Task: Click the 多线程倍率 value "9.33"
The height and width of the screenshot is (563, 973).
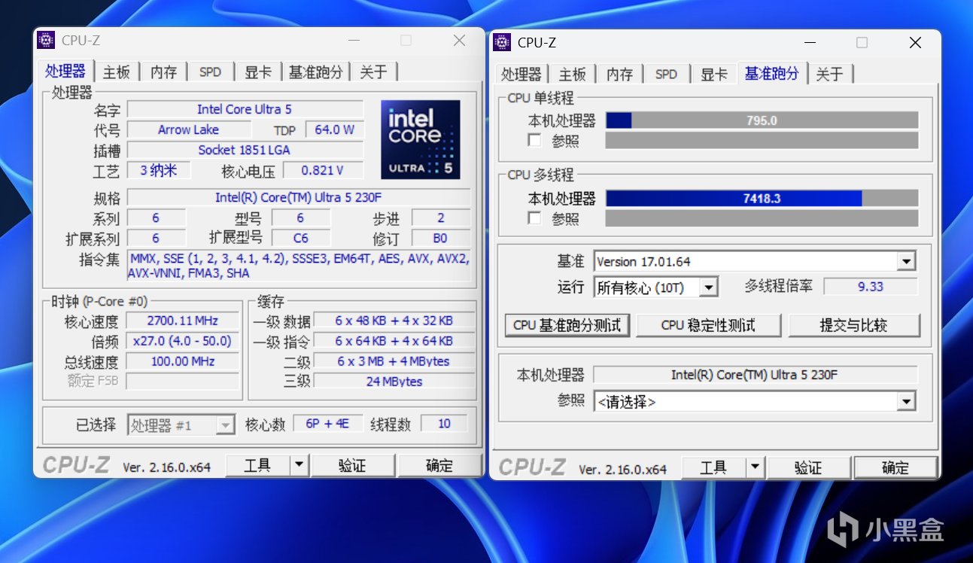Action: pos(871,287)
